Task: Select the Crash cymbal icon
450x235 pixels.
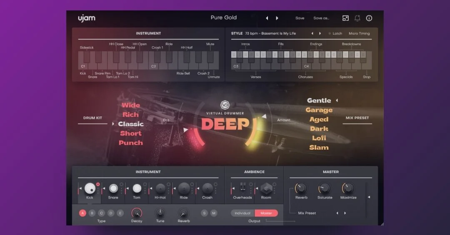Action: [207, 188]
